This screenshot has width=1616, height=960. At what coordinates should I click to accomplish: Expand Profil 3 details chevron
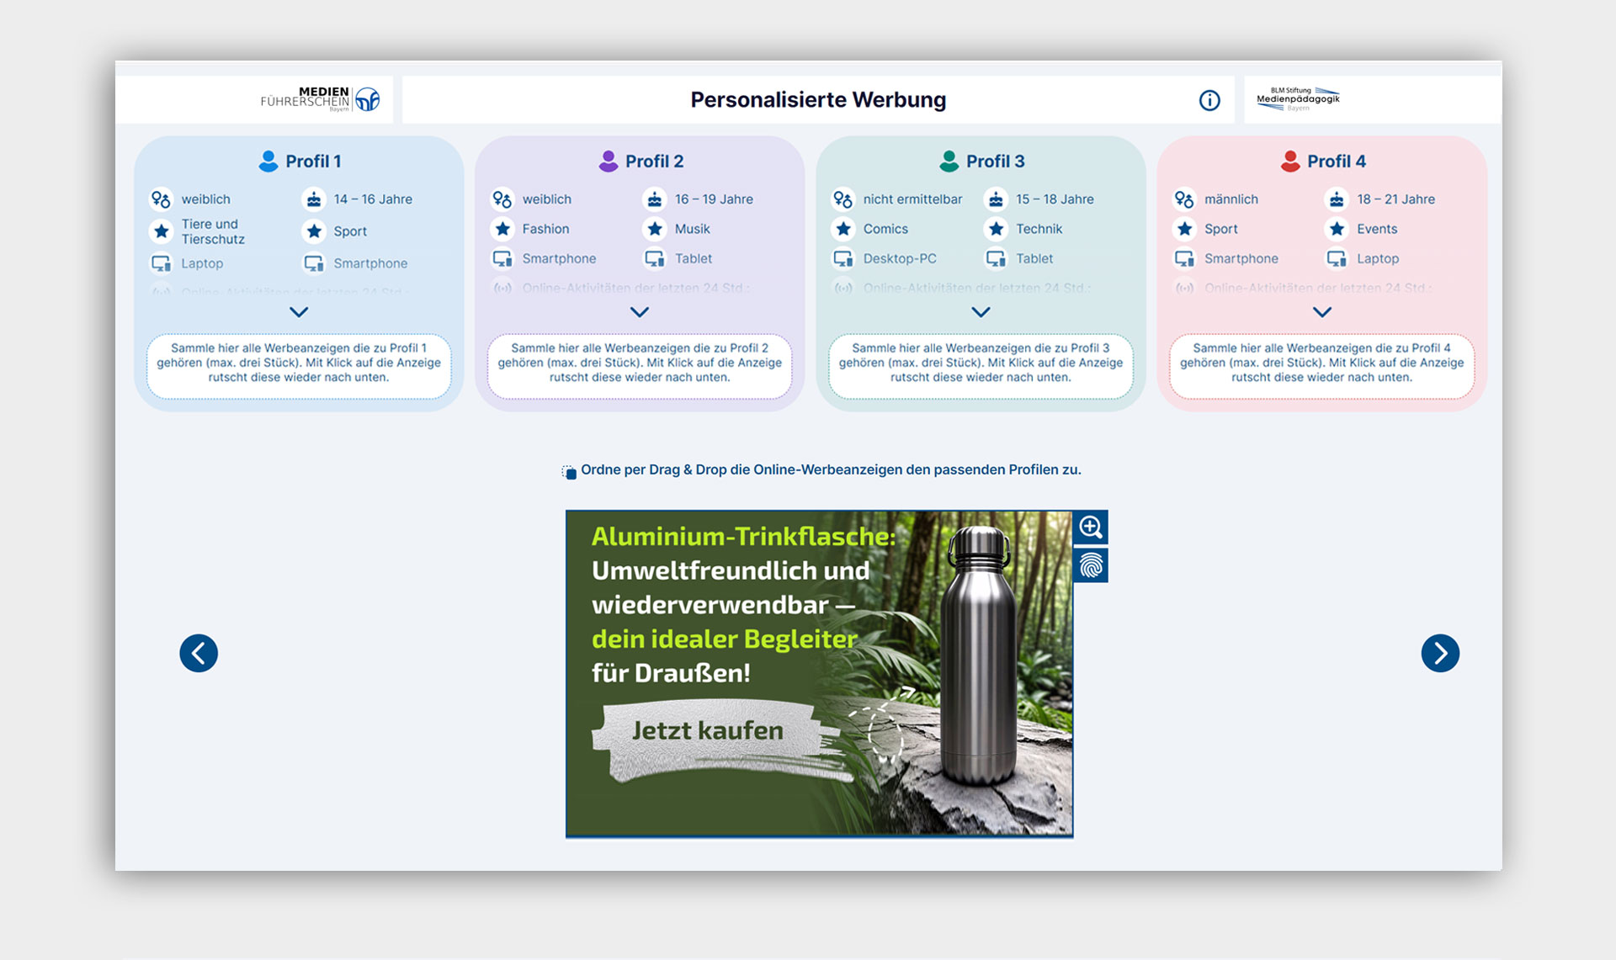pos(981,312)
